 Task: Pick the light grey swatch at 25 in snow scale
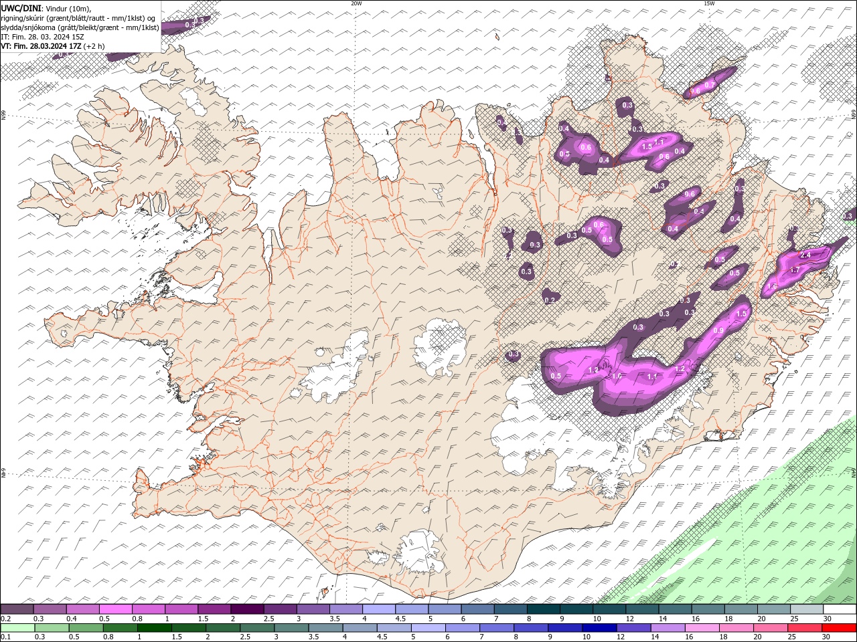807,609
